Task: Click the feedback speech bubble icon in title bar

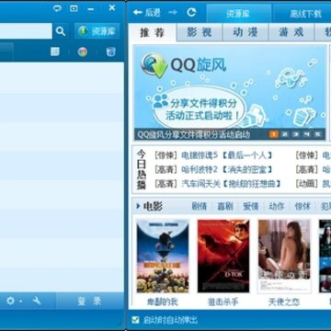Action: tap(57, 8)
